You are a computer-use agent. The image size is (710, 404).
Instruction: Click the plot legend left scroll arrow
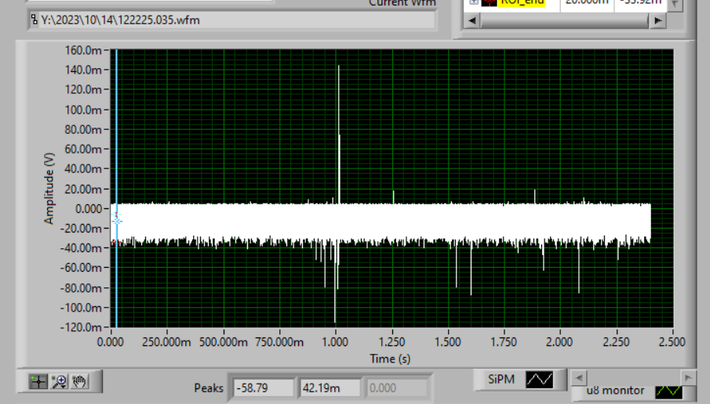(x=579, y=378)
